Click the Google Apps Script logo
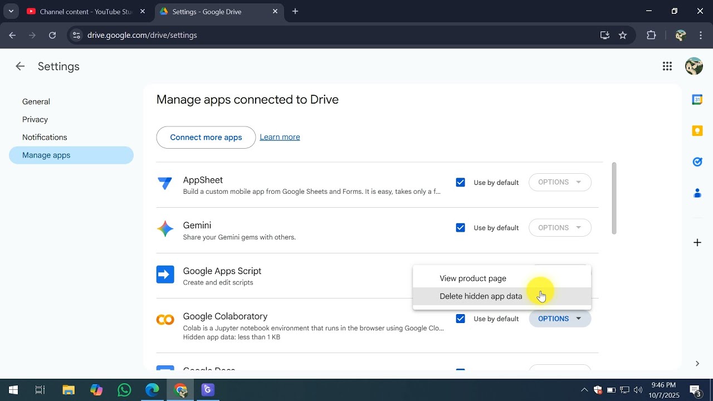The height and width of the screenshot is (401, 713). 165,274
